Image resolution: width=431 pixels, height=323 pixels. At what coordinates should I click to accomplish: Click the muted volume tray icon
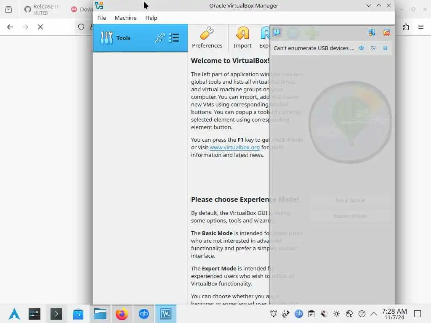[x=324, y=314]
